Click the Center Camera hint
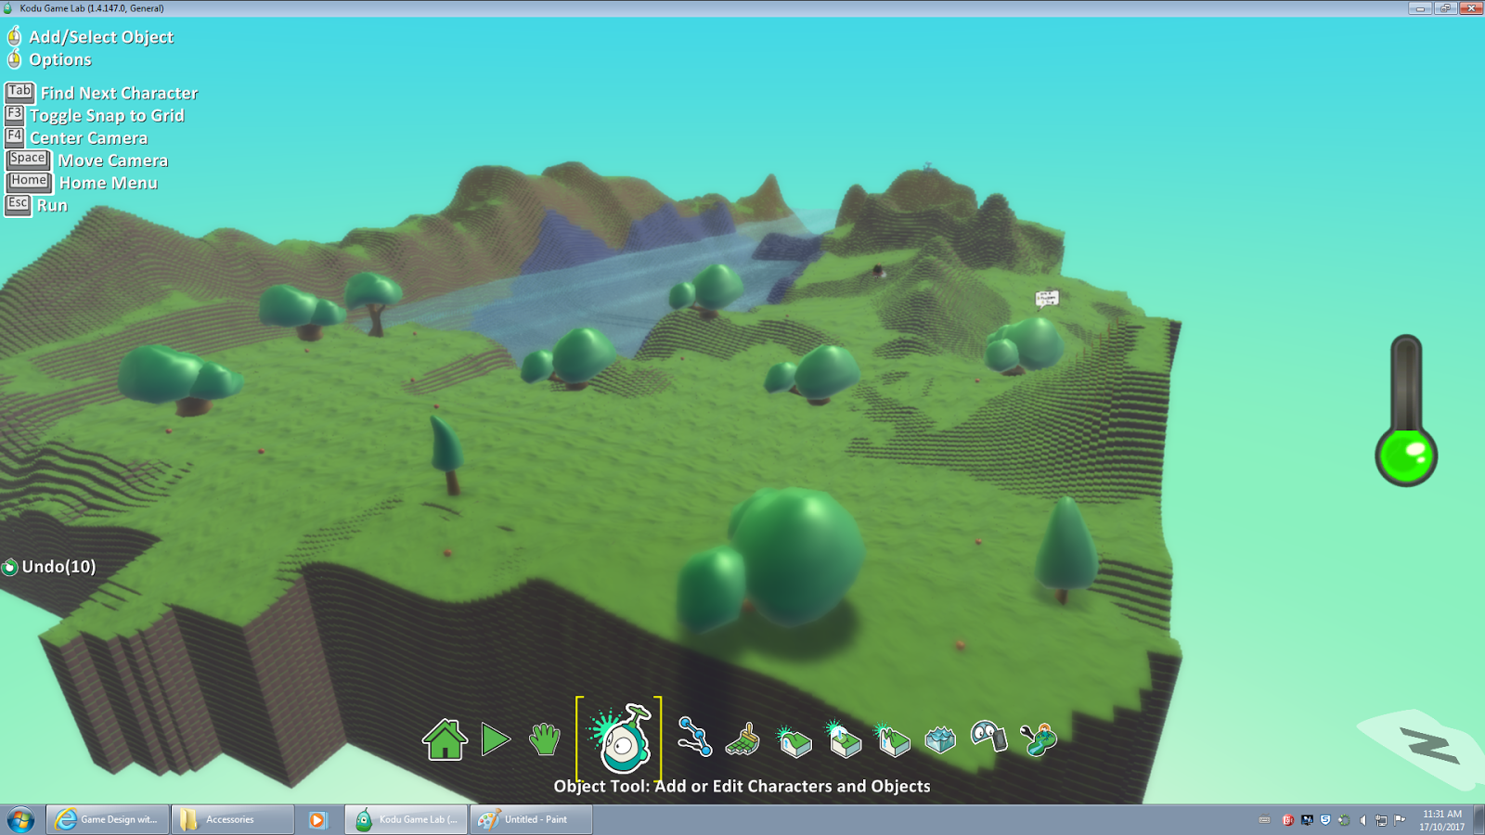Image resolution: width=1485 pixels, height=835 pixels. coord(76,137)
